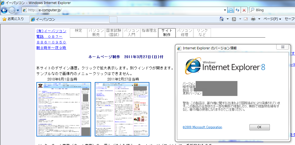Stop page loading with the red X
The image size is (295, 145).
(244, 10)
